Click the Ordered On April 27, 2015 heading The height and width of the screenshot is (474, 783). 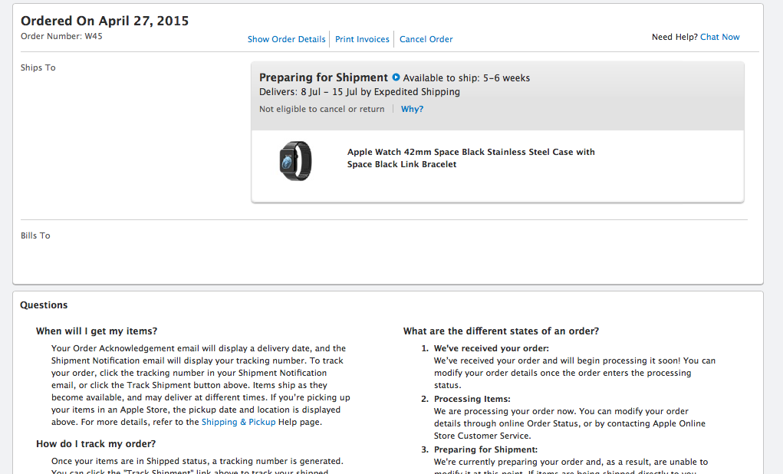(x=105, y=21)
